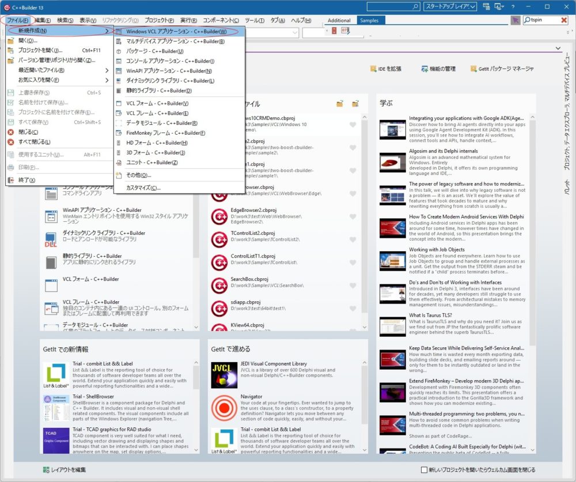Select Windows VCL Application from New submenu
Screen dimensions: 576x482
pos(176,31)
